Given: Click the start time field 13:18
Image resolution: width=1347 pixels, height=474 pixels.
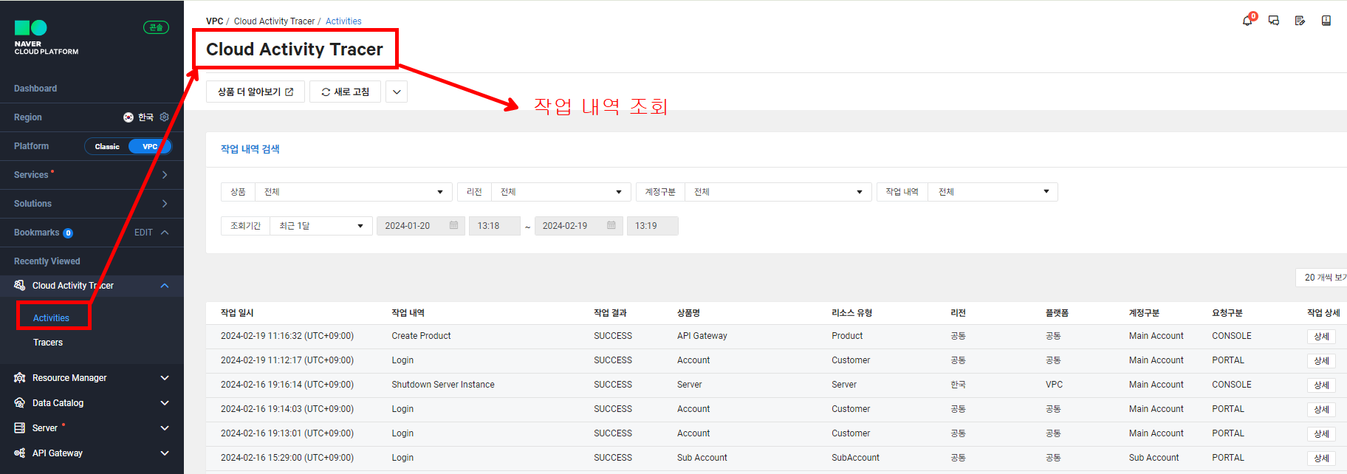Looking at the screenshot, I should click(495, 226).
